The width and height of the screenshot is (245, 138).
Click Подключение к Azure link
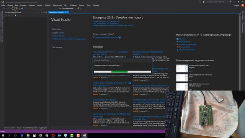click(105, 38)
